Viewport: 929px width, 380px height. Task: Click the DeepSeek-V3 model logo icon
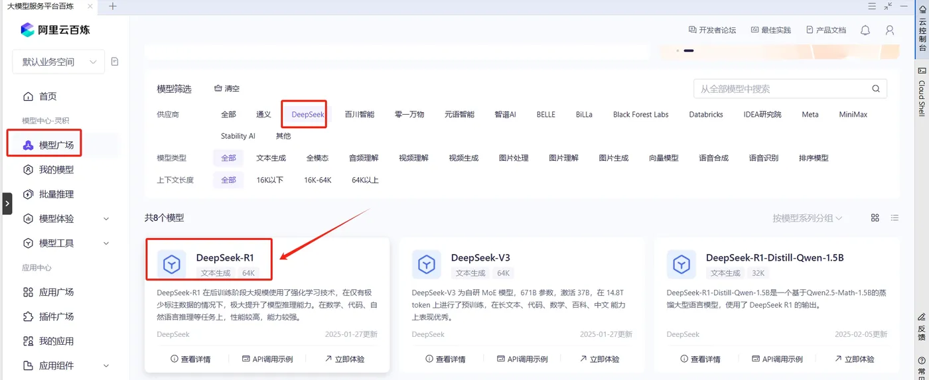[427, 265]
